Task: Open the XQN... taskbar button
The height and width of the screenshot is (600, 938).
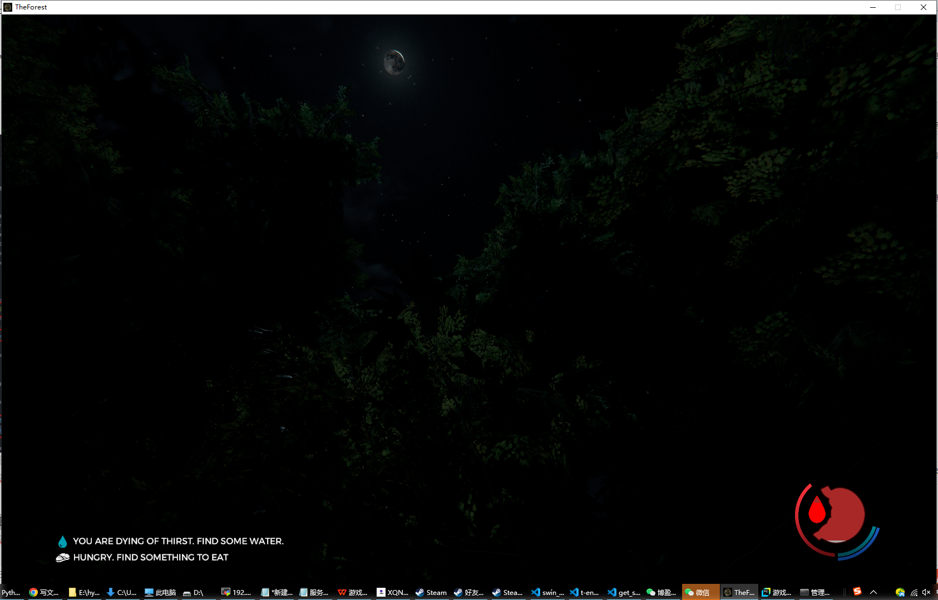Action: point(393,592)
